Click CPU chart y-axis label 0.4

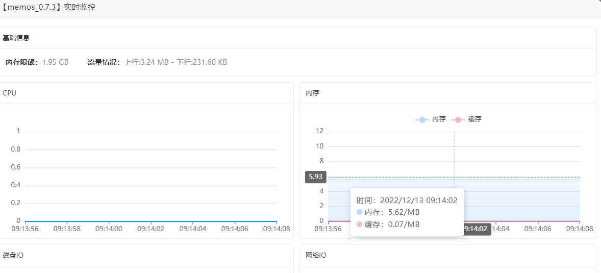[x=16, y=185]
